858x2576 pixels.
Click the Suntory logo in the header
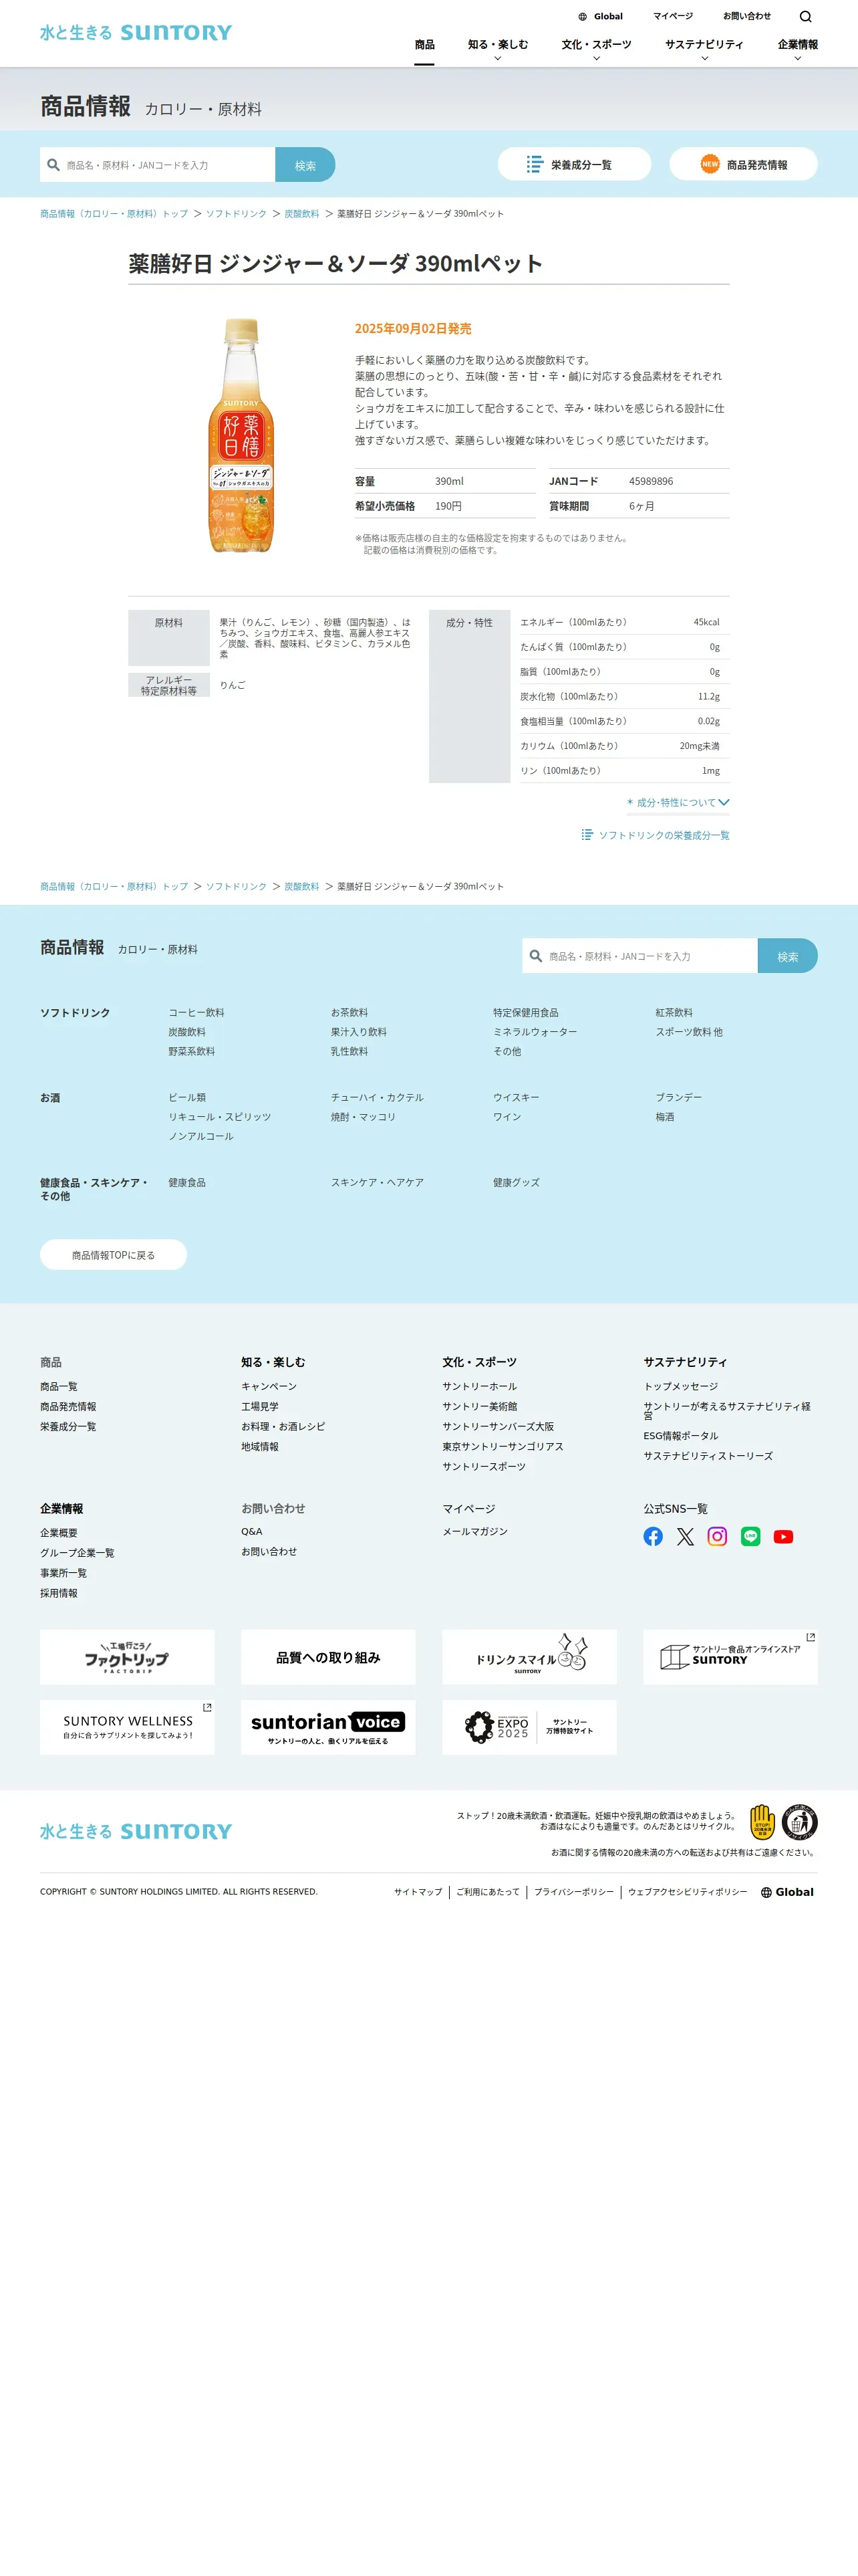(136, 33)
